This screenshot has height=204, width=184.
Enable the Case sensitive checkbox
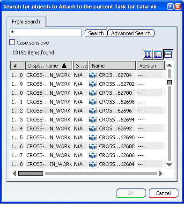12,42
